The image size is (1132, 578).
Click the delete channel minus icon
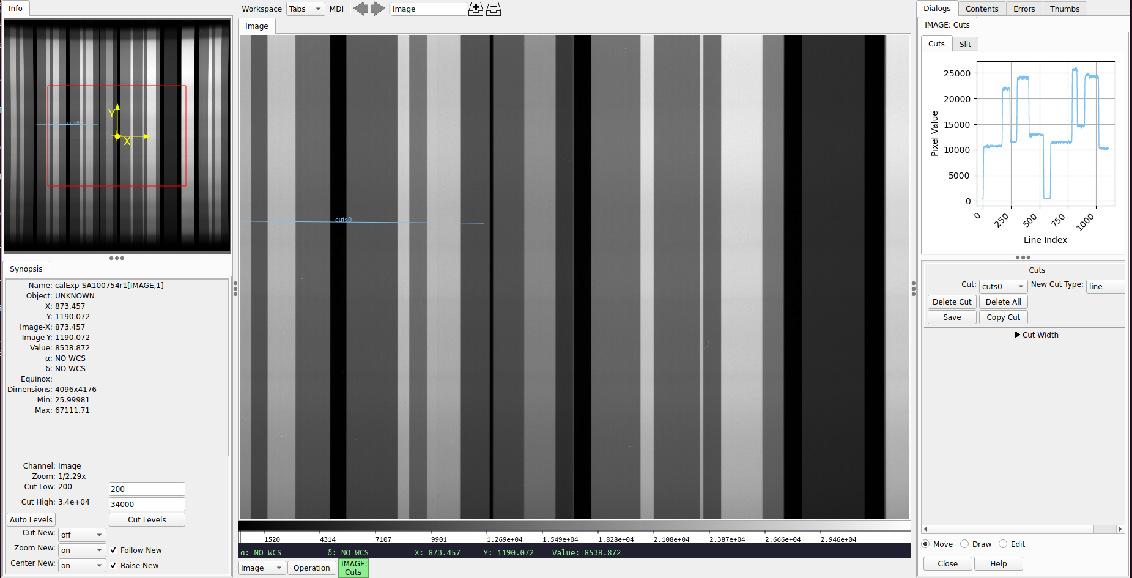point(494,9)
